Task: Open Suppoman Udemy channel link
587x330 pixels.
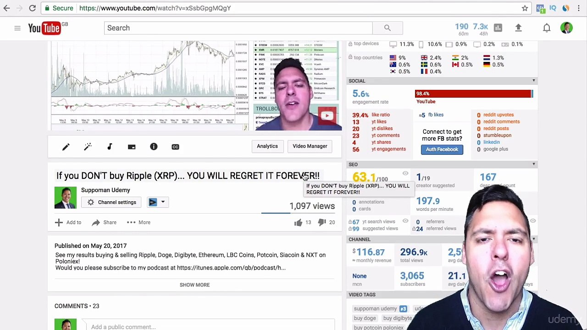Action: click(x=105, y=190)
